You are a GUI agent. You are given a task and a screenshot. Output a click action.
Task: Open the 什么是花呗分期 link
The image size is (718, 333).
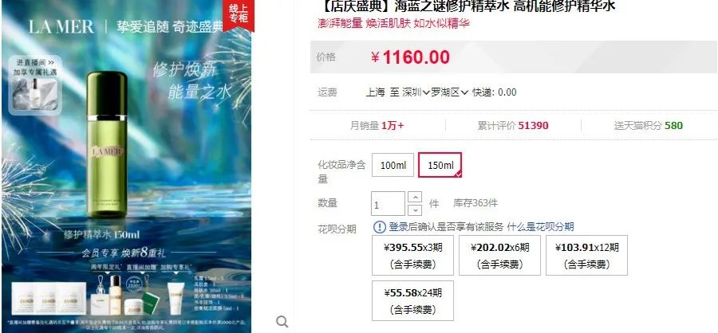(540, 226)
